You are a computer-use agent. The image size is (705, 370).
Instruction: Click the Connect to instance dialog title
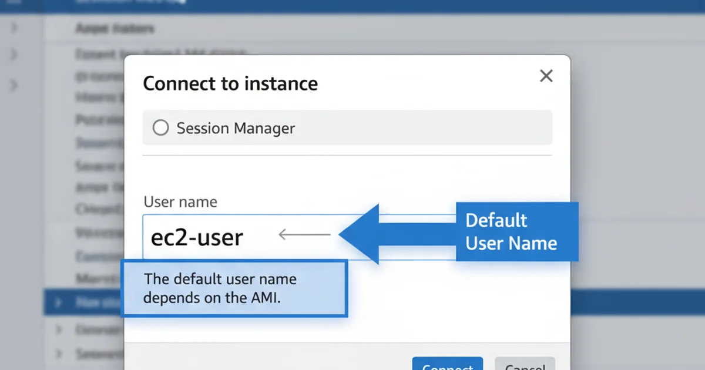click(230, 83)
